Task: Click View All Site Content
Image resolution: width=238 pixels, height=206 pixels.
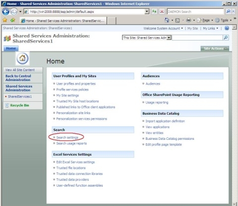Action: [20, 70]
